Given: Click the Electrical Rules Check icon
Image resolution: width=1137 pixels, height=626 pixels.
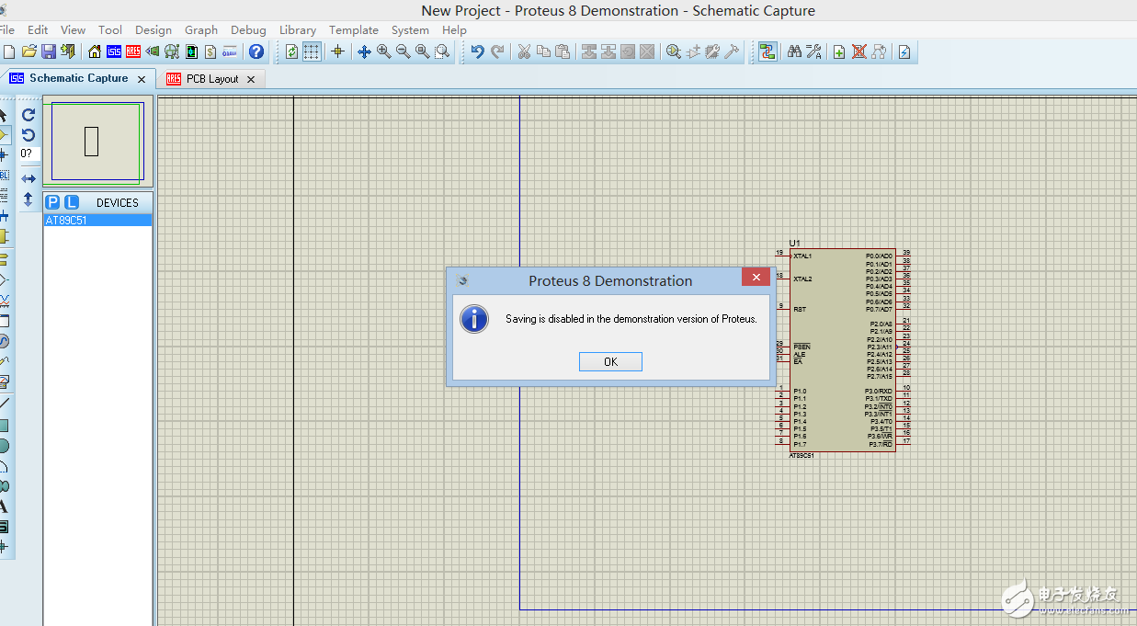Looking at the screenshot, I should click(x=904, y=51).
